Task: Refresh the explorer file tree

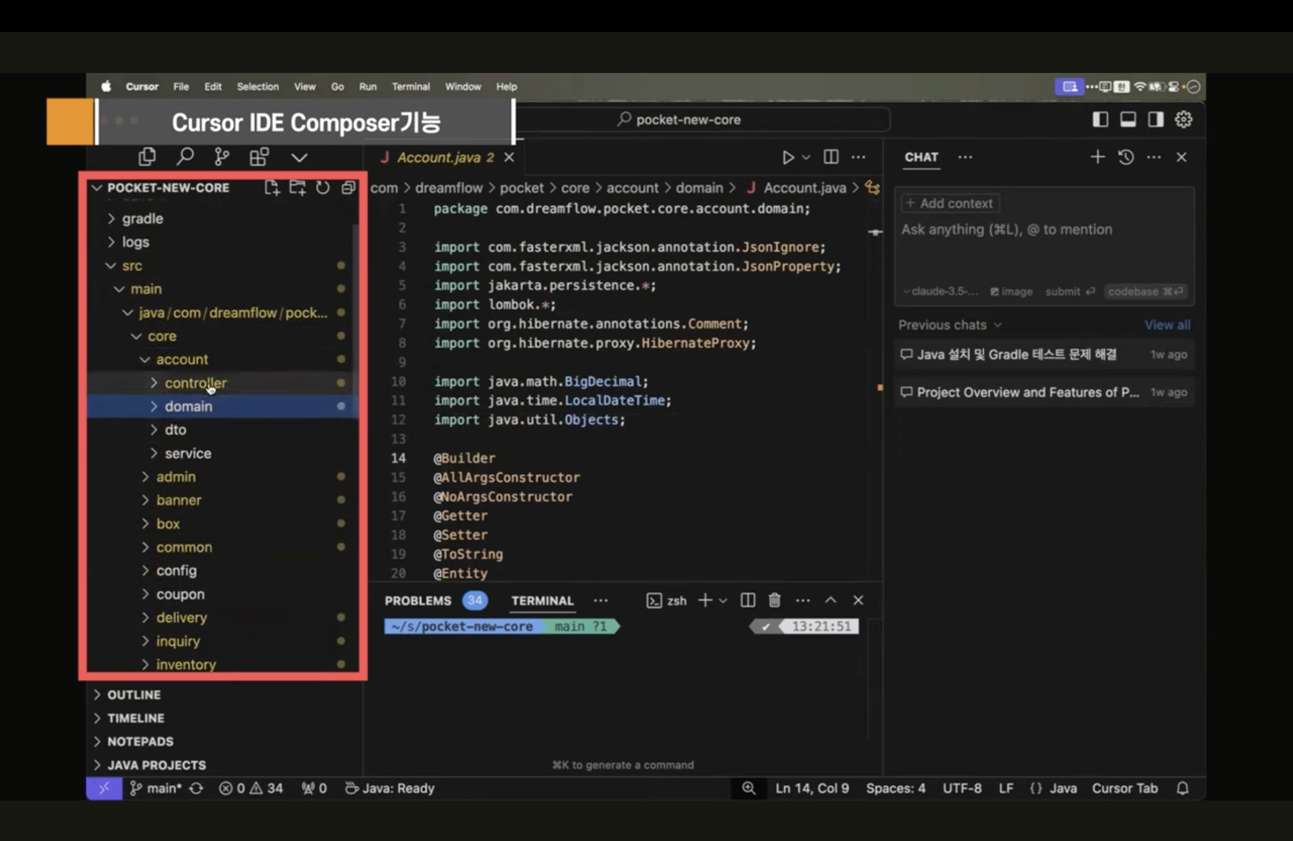Action: pyautogui.click(x=323, y=188)
